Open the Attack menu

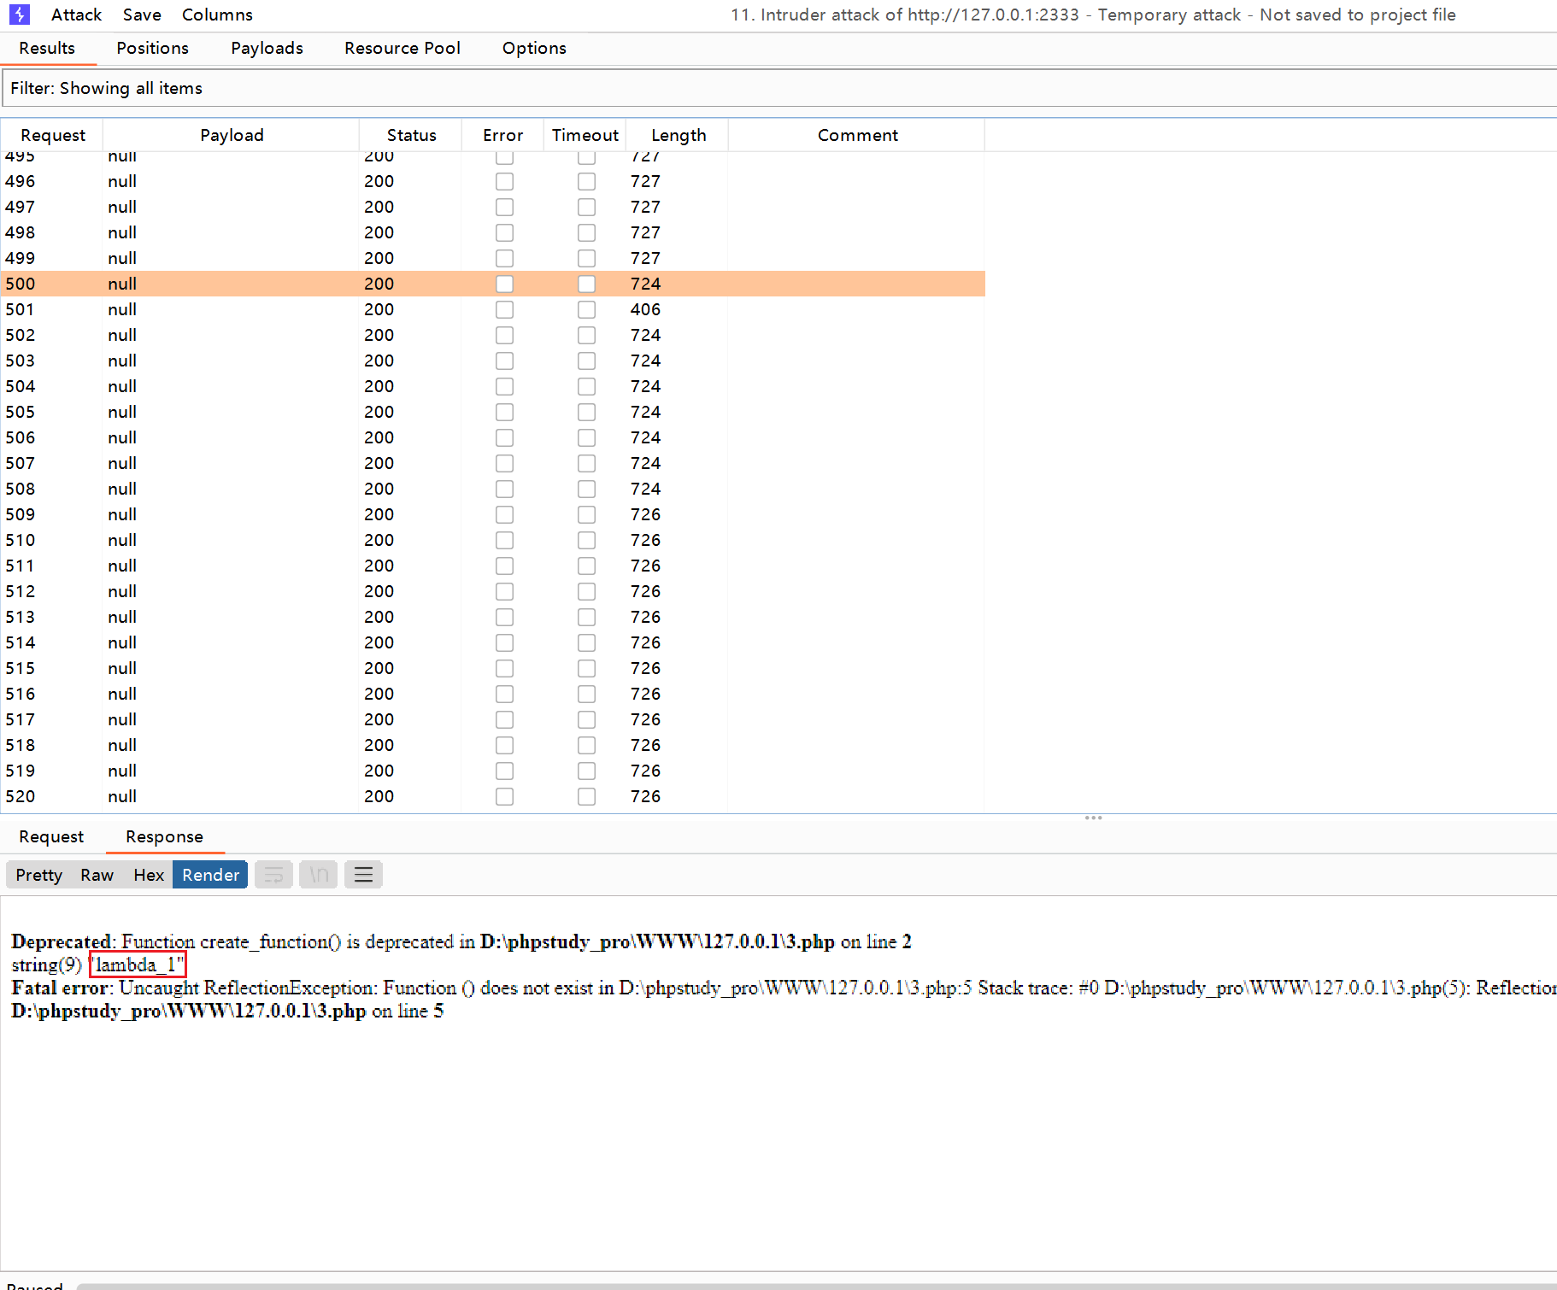coord(76,15)
